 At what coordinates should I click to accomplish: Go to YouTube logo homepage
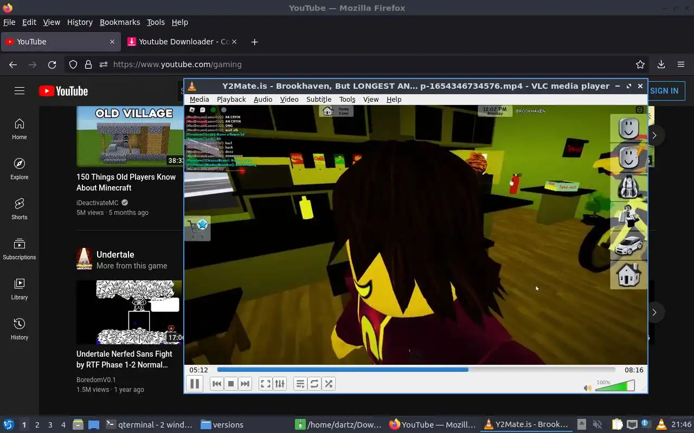coord(63,91)
